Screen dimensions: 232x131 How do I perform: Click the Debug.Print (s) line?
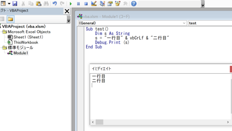(112, 43)
